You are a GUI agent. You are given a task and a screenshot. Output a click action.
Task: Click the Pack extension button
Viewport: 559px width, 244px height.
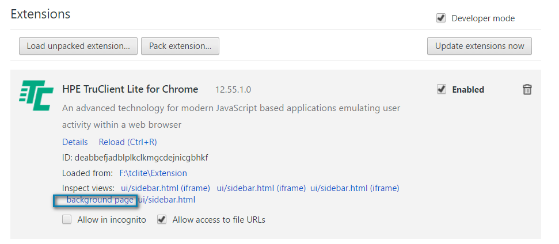(x=180, y=46)
